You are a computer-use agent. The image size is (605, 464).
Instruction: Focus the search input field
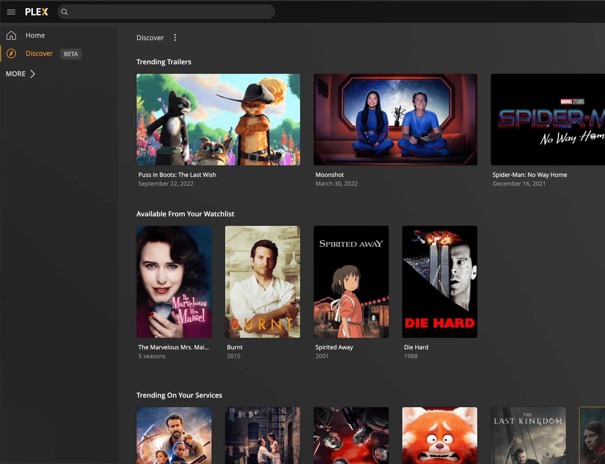(170, 12)
